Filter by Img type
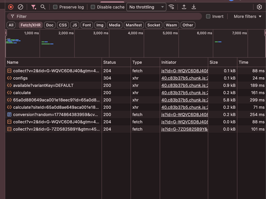This screenshot has width=266, height=199. (x=100, y=25)
